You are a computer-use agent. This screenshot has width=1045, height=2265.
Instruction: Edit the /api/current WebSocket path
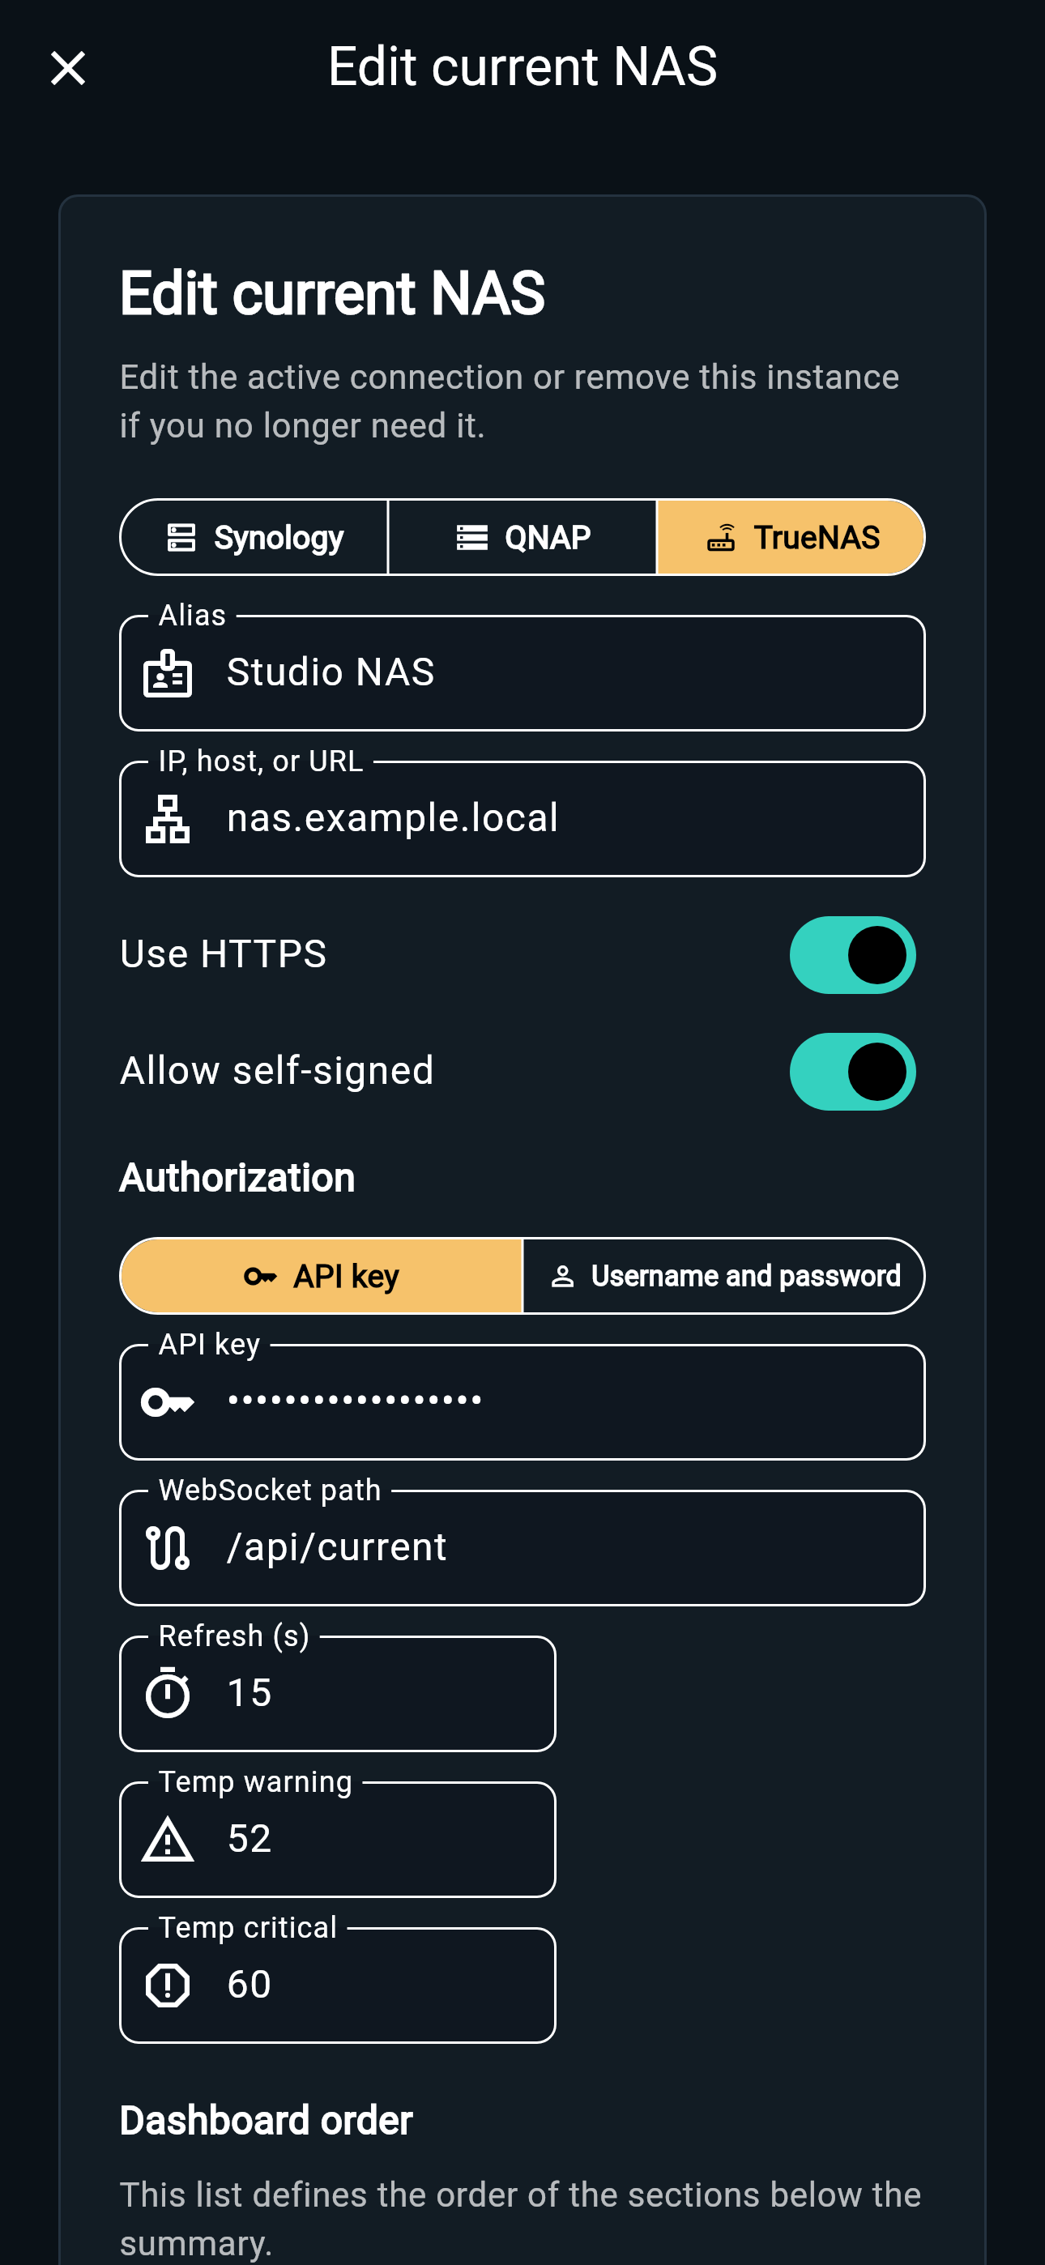[x=522, y=1547]
